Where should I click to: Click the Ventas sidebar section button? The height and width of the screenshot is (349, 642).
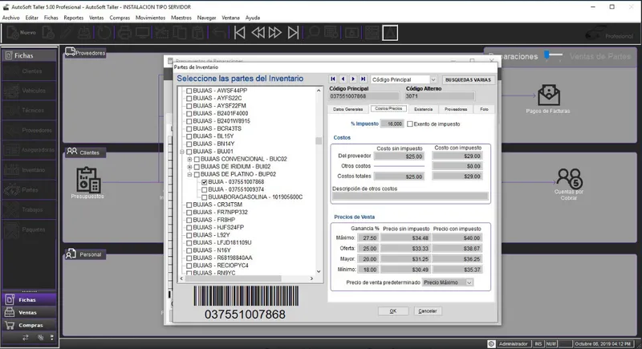[x=29, y=313]
